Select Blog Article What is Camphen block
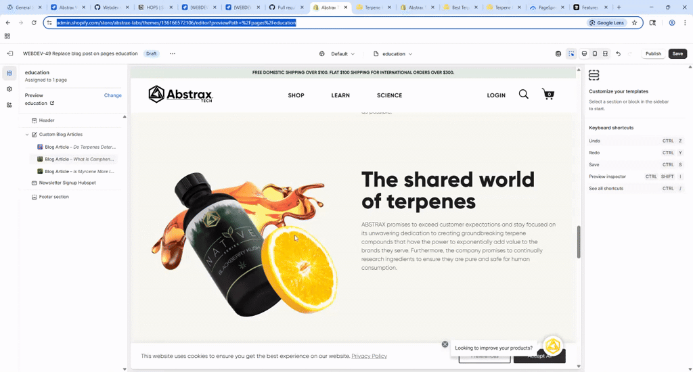The image size is (693, 372). pos(79,159)
